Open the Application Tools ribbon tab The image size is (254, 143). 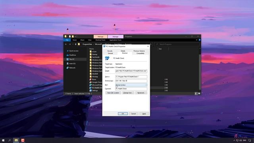(115, 40)
